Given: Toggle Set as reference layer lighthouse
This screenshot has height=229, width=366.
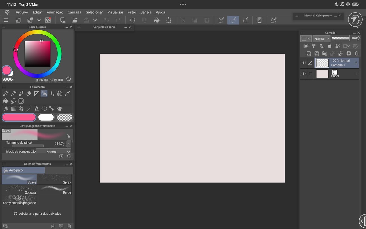Looking at the screenshot, I should point(314,46).
